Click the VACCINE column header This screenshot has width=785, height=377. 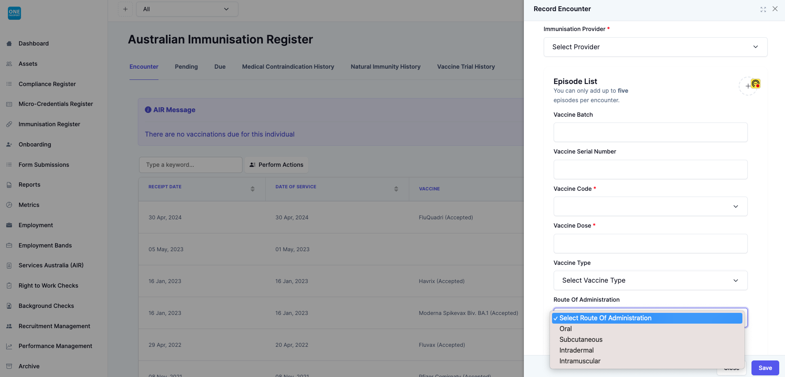tap(429, 189)
